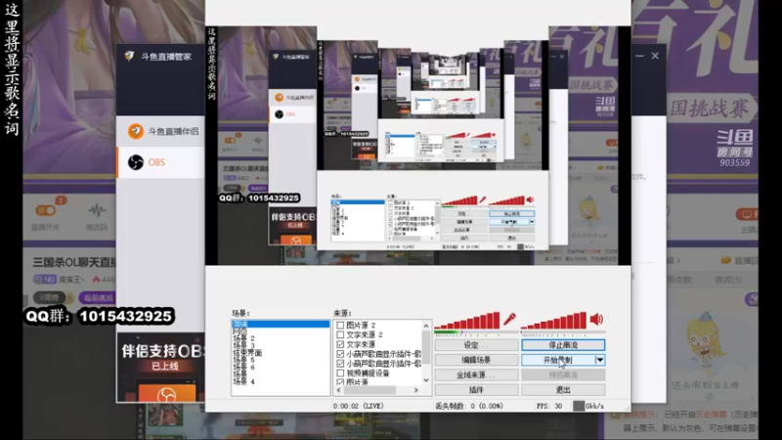Select scene 场景 5 in list
The image size is (782, 440).
(243, 360)
